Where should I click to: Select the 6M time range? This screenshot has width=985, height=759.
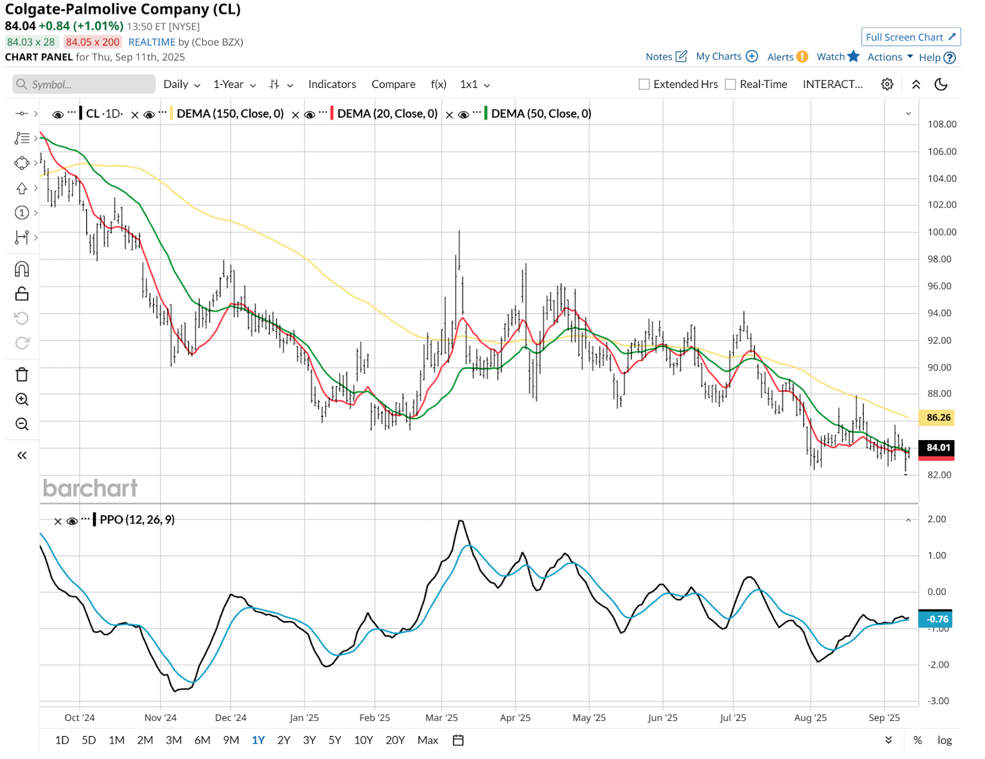click(202, 740)
